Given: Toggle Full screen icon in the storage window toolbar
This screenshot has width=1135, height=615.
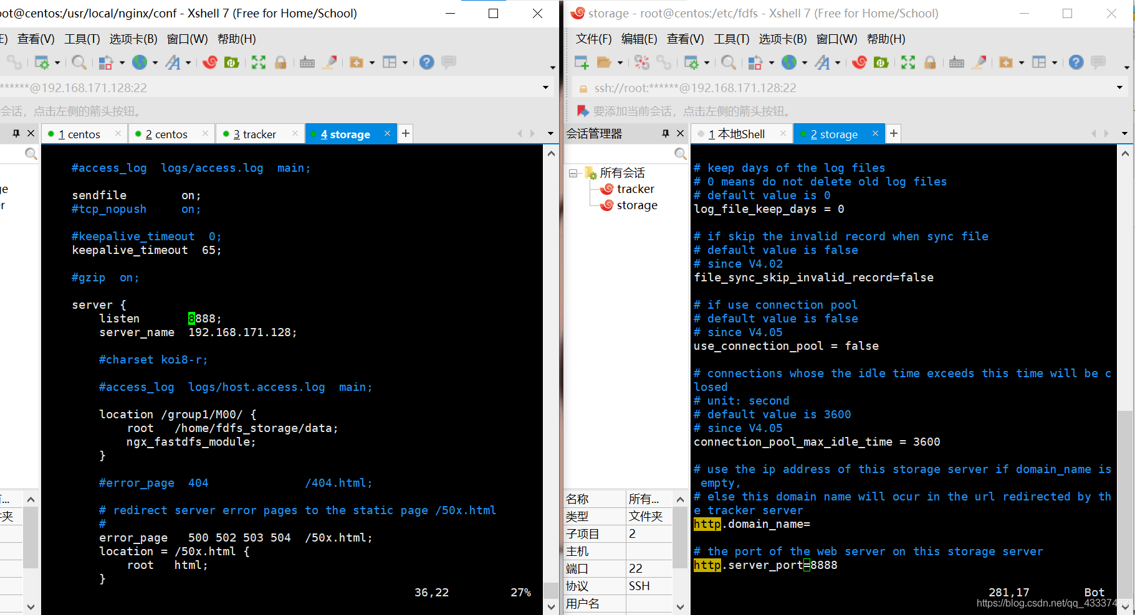Looking at the screenshot, I should [908, 62].
